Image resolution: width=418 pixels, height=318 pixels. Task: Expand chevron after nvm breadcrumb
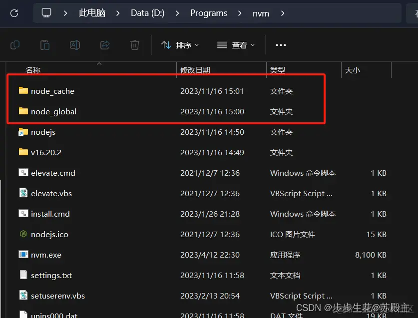pyautogui.click(x=283, y=13)
